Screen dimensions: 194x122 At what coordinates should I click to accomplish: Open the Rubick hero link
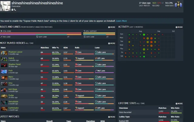11,58
